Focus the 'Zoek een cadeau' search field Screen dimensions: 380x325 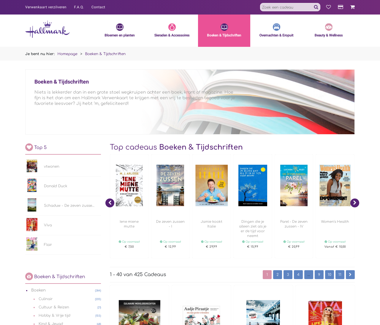tap(286, 7)
